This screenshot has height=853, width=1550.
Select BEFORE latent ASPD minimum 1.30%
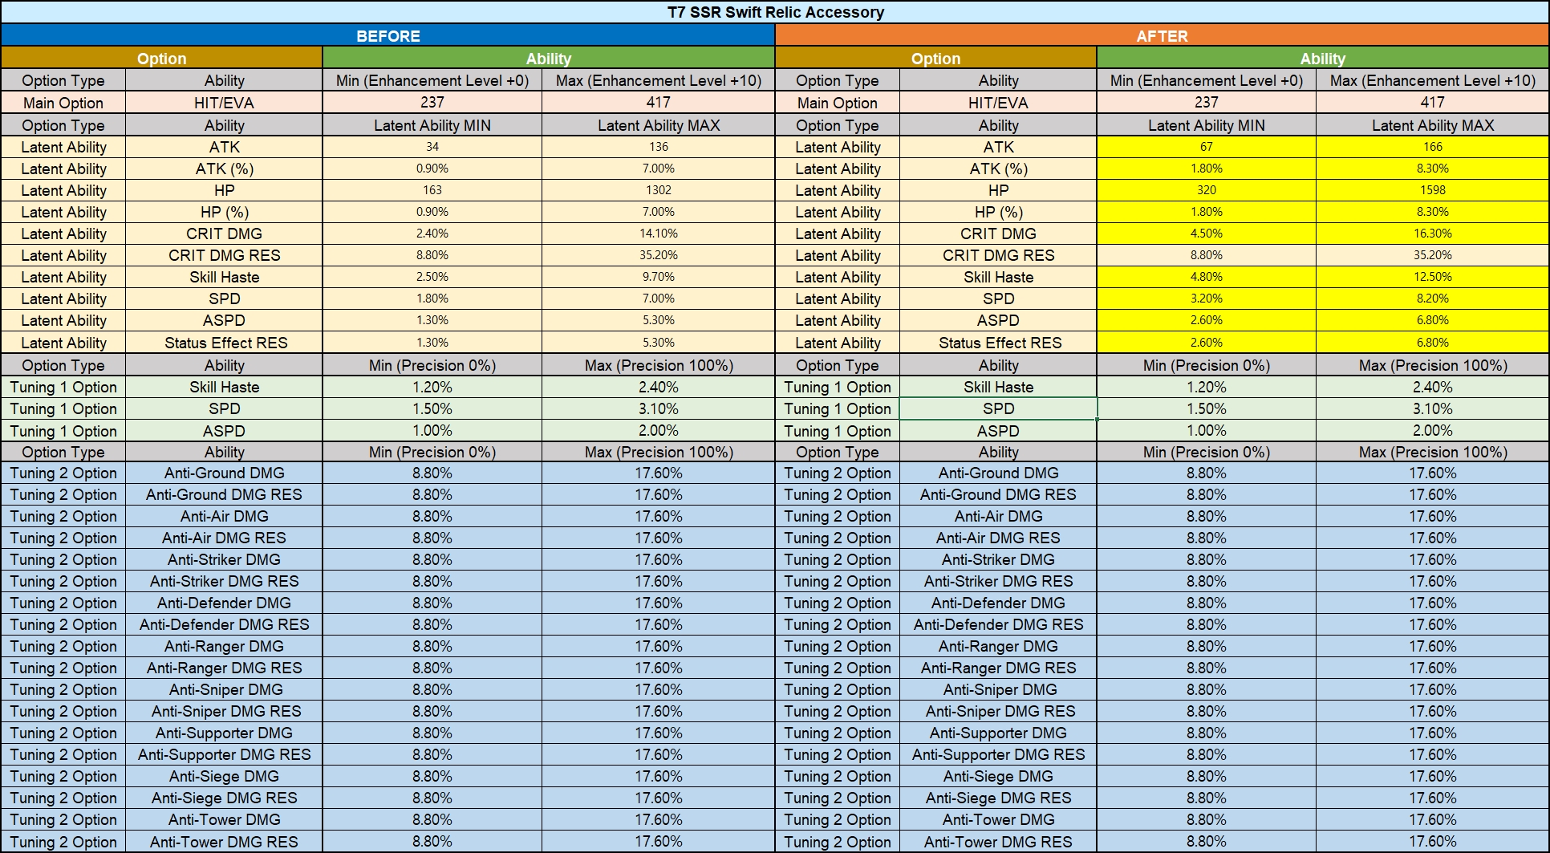(432, 320)
